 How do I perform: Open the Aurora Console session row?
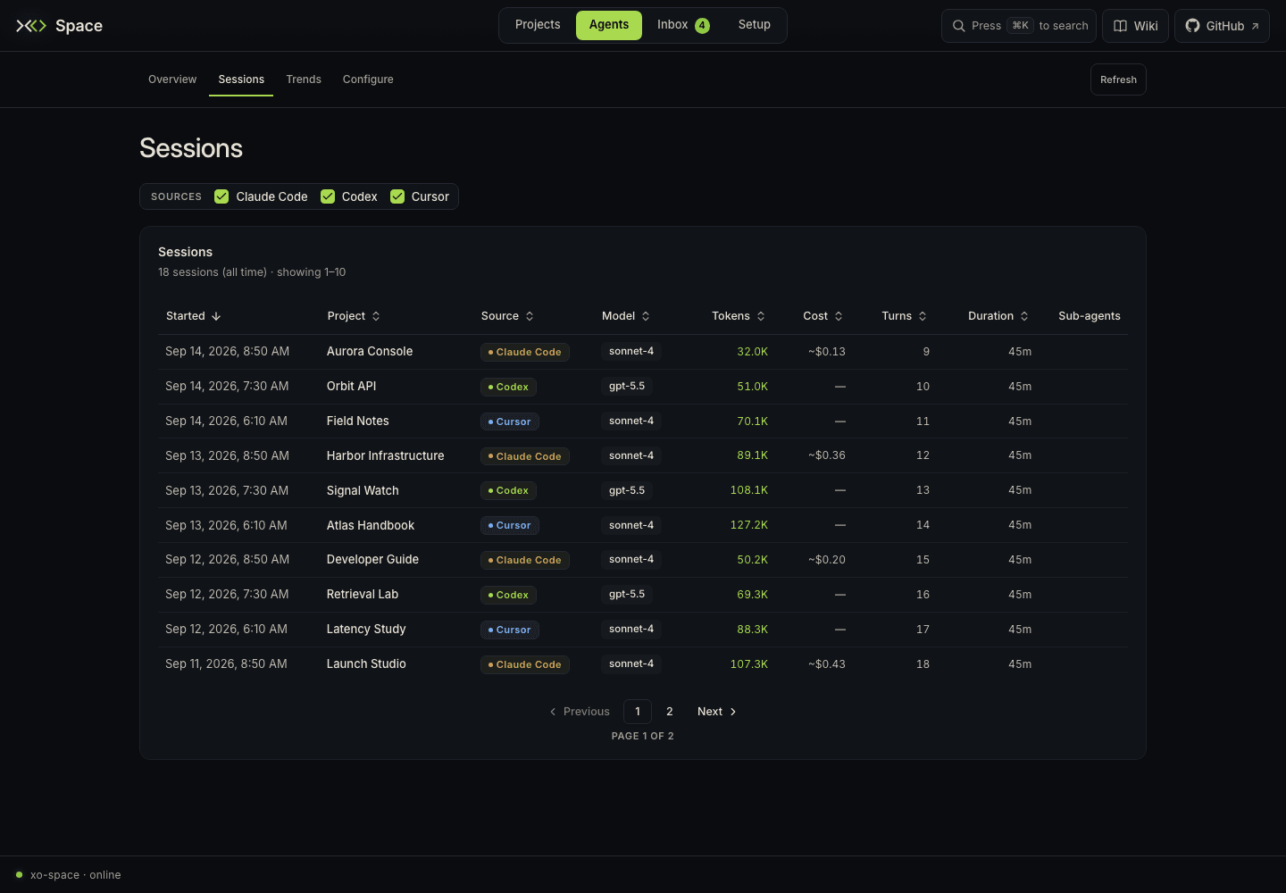643,352
